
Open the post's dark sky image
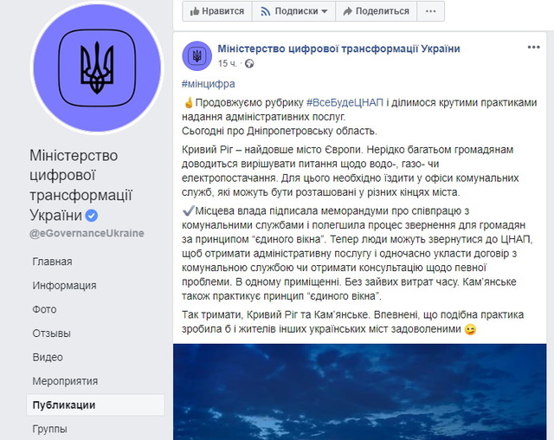click(360, 391)
